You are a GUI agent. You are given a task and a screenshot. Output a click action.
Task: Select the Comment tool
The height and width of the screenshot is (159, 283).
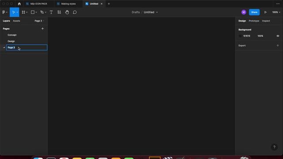pyautogui.click(x=75, y=12)
